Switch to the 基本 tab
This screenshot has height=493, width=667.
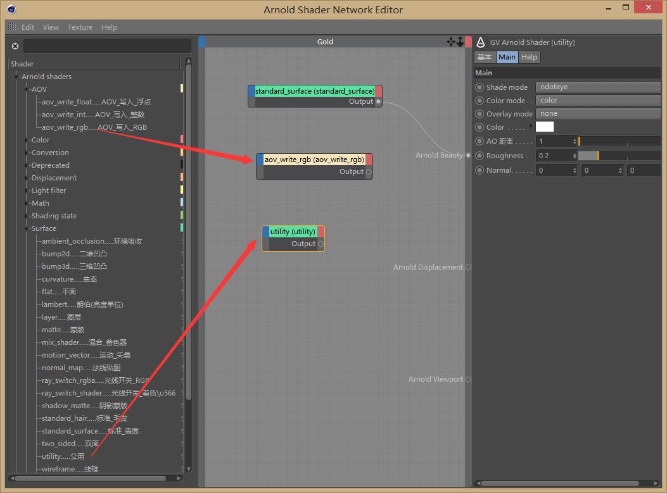tap(485, 57)
